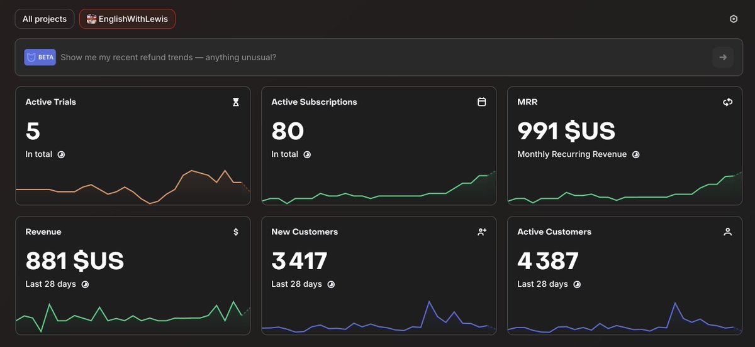Click the 991 $US MRR value

point(566,131)
